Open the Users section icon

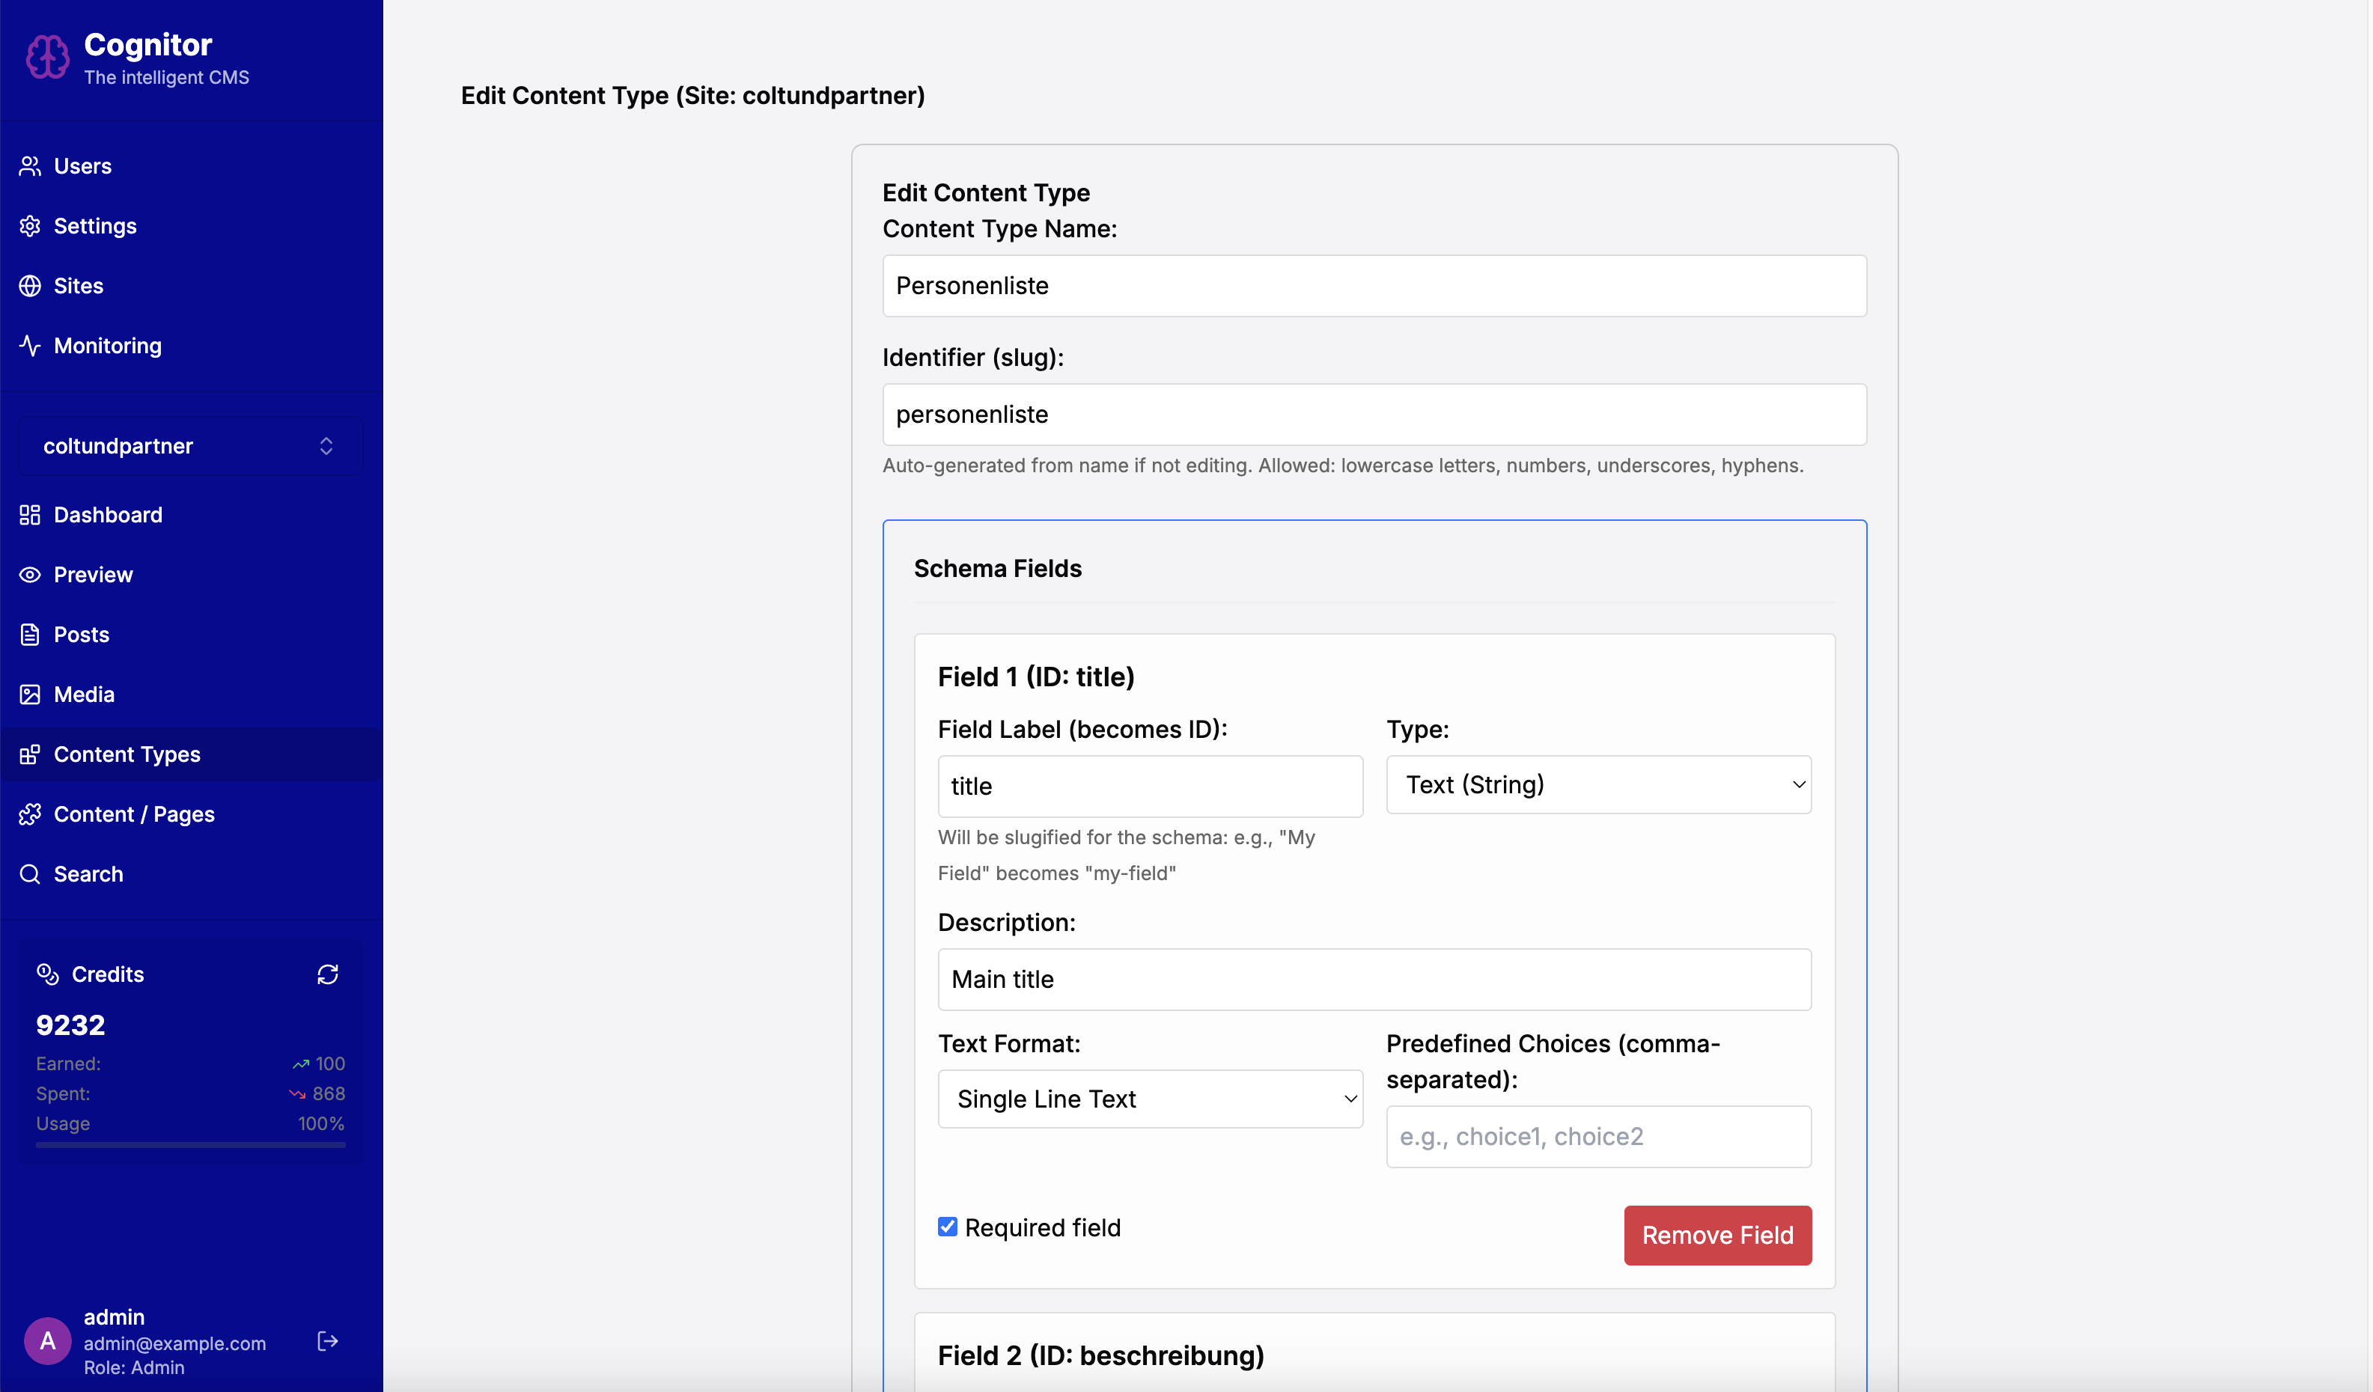29,165
